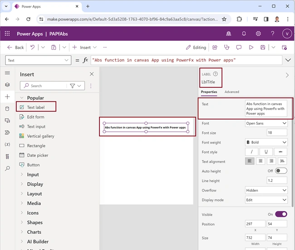Open the Font weight dropdown showing Bold
Screen dimensions: 295x250
(266, 142)
